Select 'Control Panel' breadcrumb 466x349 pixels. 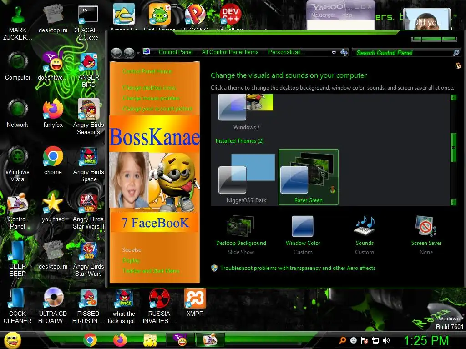pyautogui.click(x=176, y=52)
